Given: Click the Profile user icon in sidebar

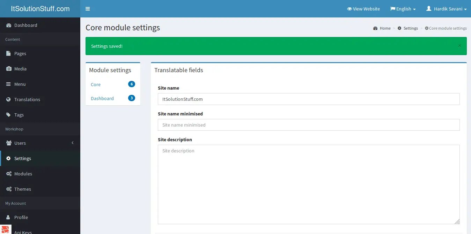Looking at the screenshot, I should pos(9,217).
